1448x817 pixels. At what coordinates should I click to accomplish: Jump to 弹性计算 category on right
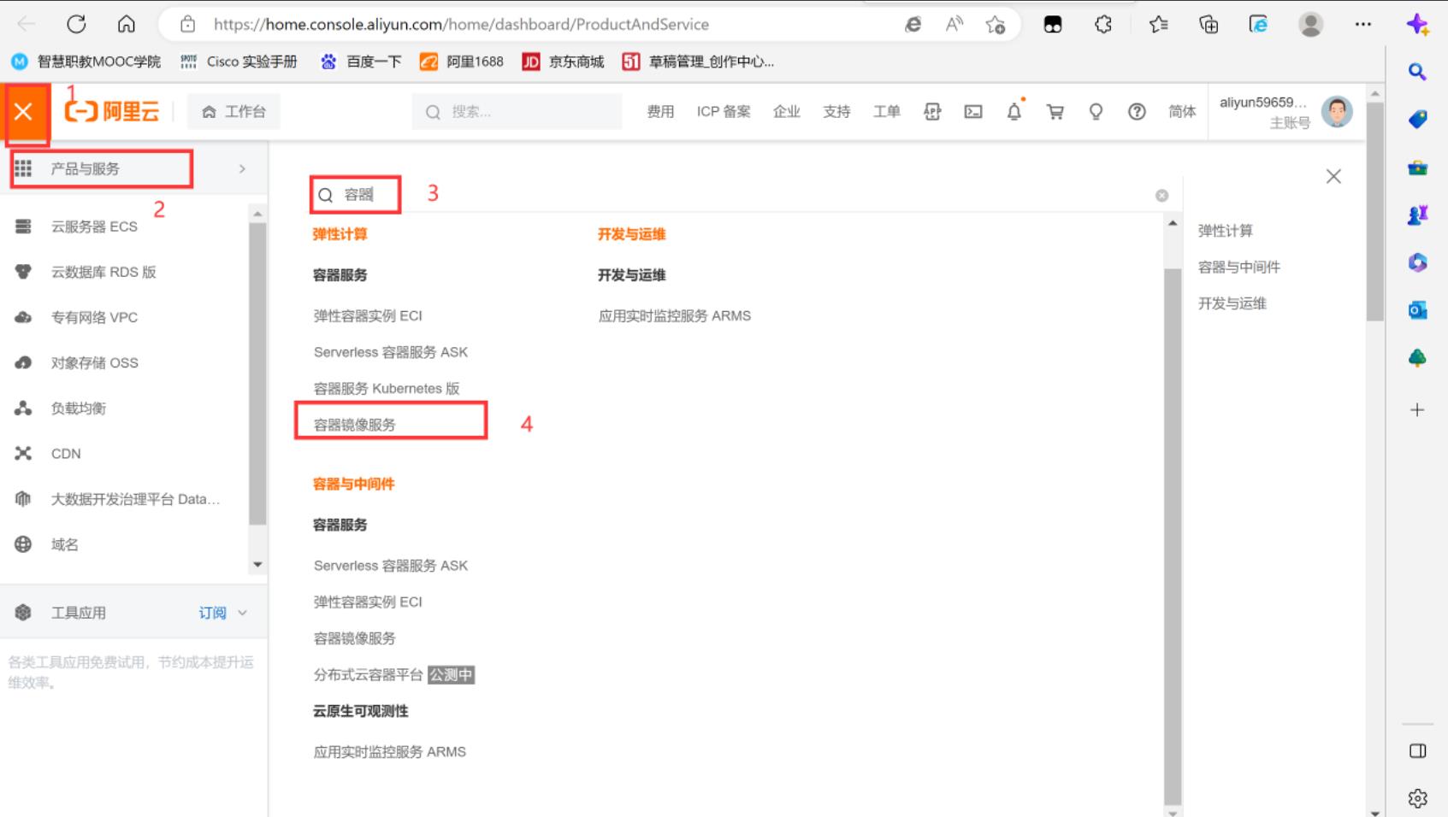click(1225, 231)
